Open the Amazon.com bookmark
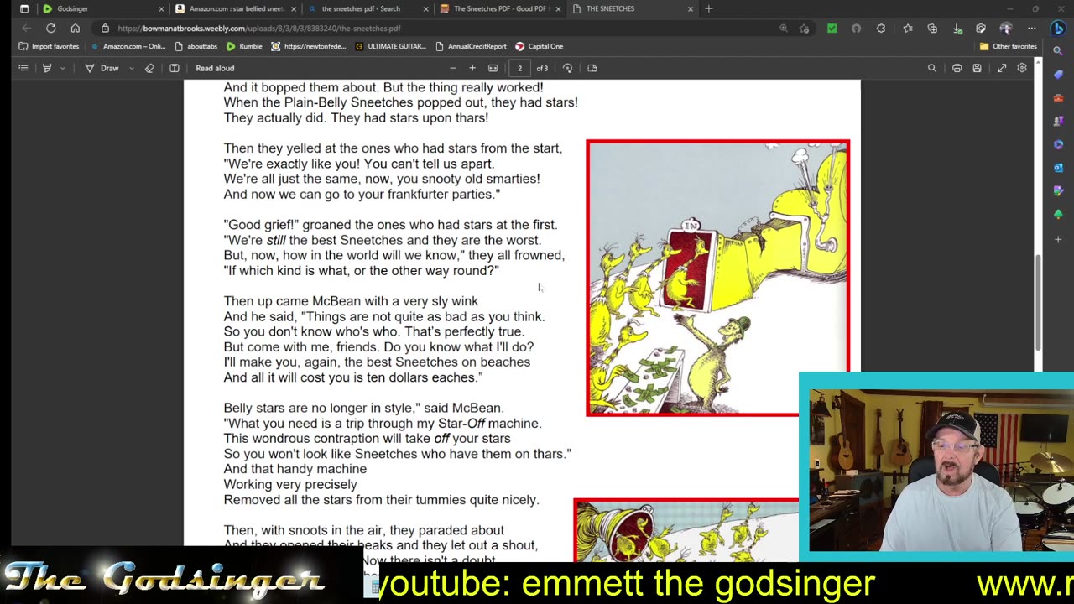Viewport: 1074px width, 604px height. tap(128, 46)
